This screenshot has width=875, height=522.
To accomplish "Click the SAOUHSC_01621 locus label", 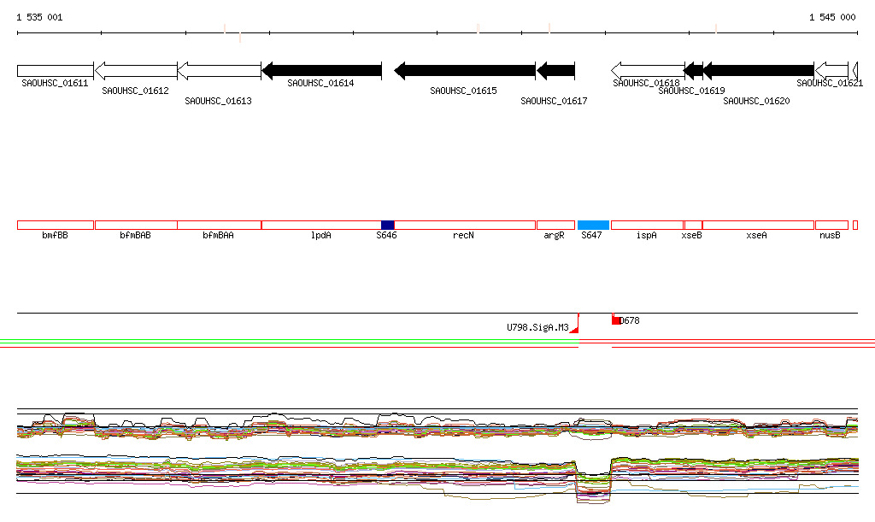I will tap(829, 83).
